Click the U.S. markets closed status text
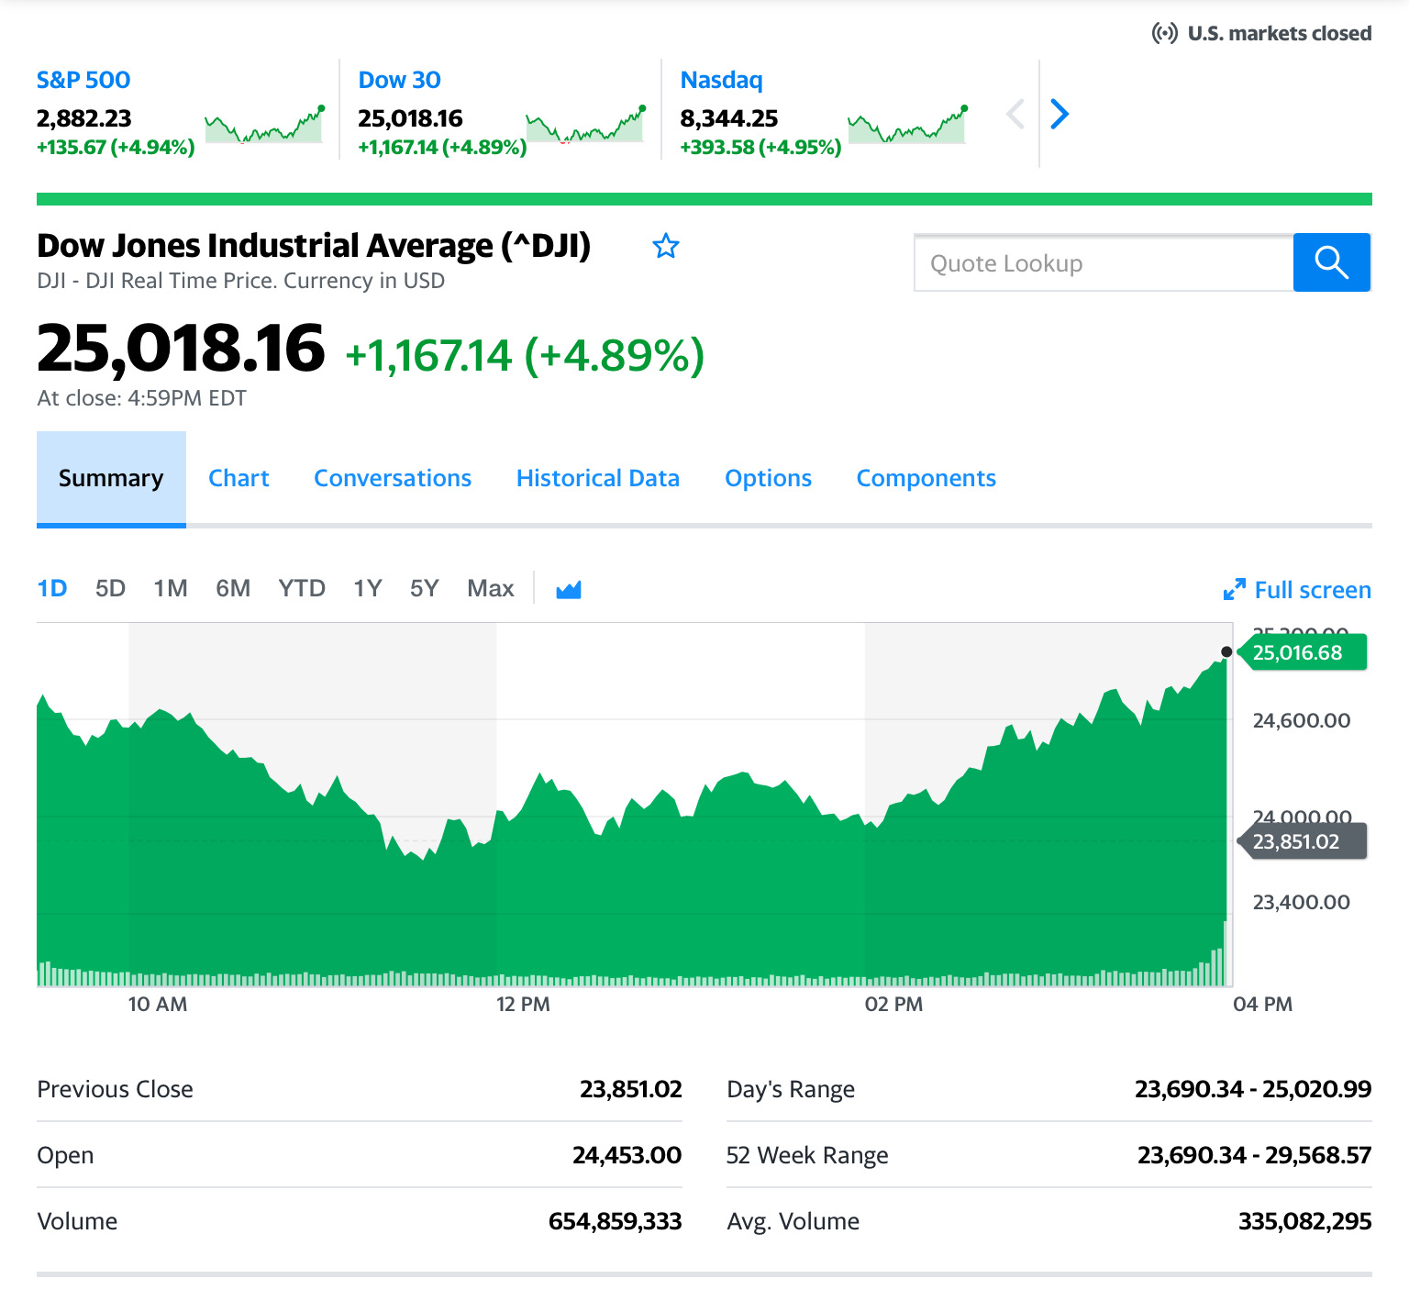The image size is (1409, 1301). click(x=1280, y=34)
